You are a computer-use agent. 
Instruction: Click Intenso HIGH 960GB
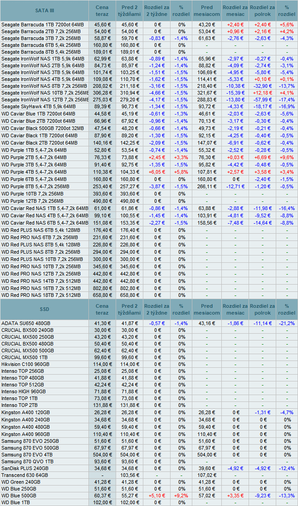(24, 391)
